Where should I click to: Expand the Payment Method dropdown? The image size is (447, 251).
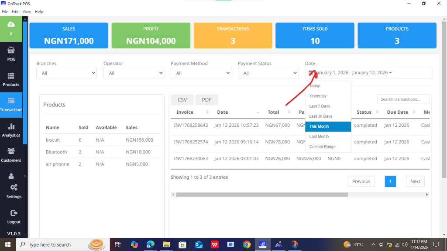tap(201, 73)
